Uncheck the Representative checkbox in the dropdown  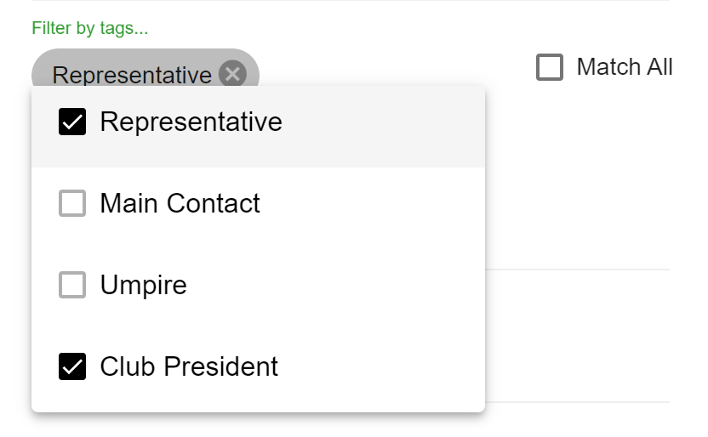pyautogui.click(x=72, y=122)
